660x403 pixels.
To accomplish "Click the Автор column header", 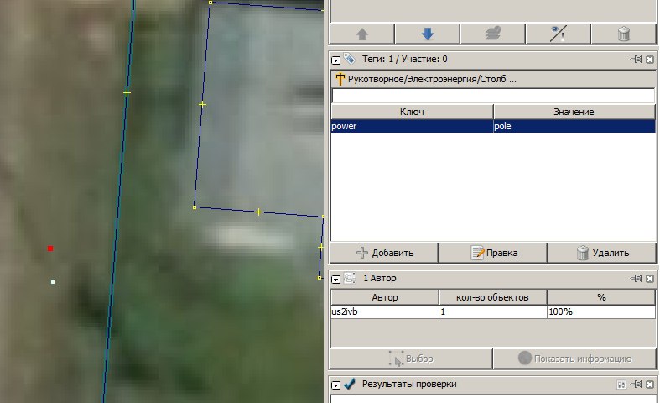I will pyautogui.click(x=385, y=297).
